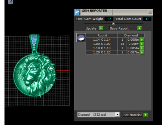Select the round gem thumbnail
Viewport: 166px width, 125px height.
tap(81, 37)
